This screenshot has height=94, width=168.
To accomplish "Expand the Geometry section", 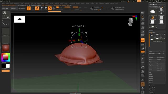I will [x=152, y=86].
